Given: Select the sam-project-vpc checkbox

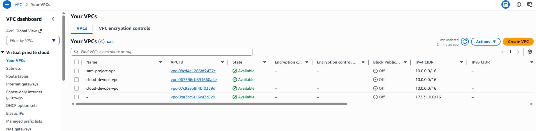Looking at the screenshot, I should tap(76, 71).
